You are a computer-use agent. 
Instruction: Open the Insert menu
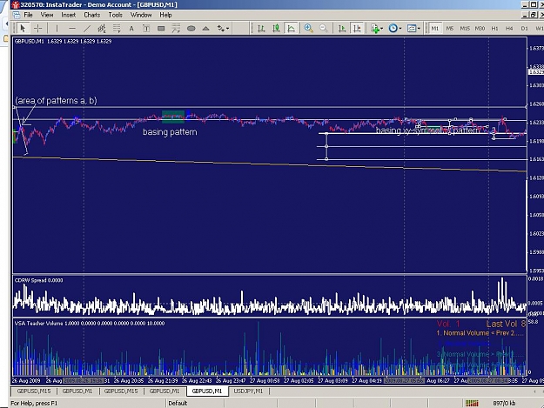pos(69,15)
